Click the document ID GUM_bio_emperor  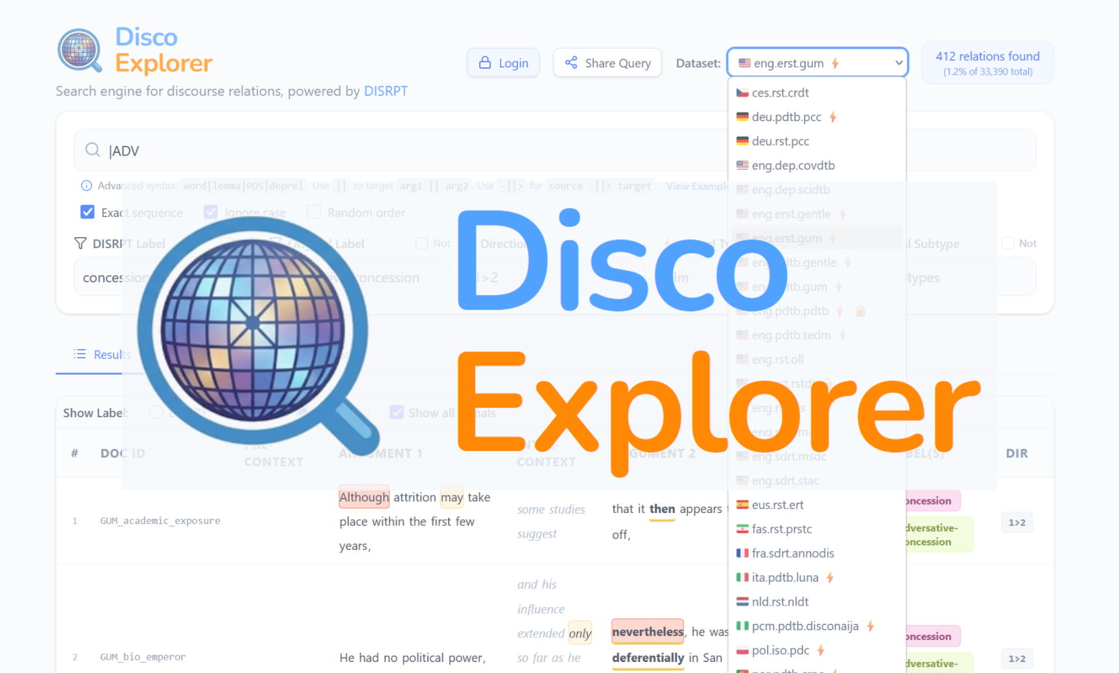tap(143, 657)
